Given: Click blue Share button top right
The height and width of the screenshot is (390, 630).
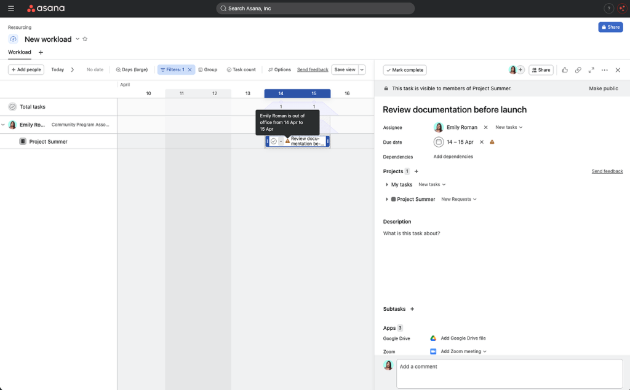Looking at the screenshot, I should click(610, 27).
